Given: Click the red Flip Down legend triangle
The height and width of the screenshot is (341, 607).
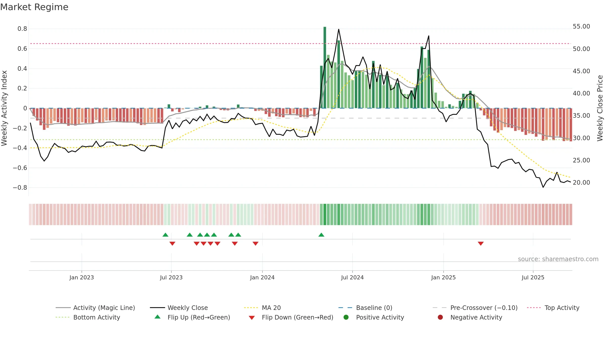Looking at the screenshot, I should [252, 318].
